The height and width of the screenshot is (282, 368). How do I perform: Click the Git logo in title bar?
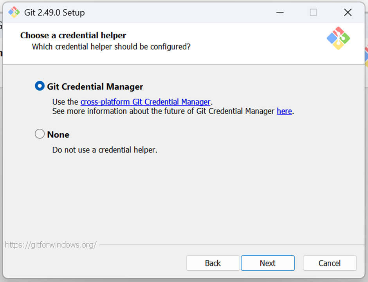click(x=14, y=12)
